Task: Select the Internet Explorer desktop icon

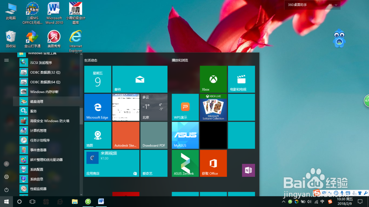Action: [x=76, y=41]
